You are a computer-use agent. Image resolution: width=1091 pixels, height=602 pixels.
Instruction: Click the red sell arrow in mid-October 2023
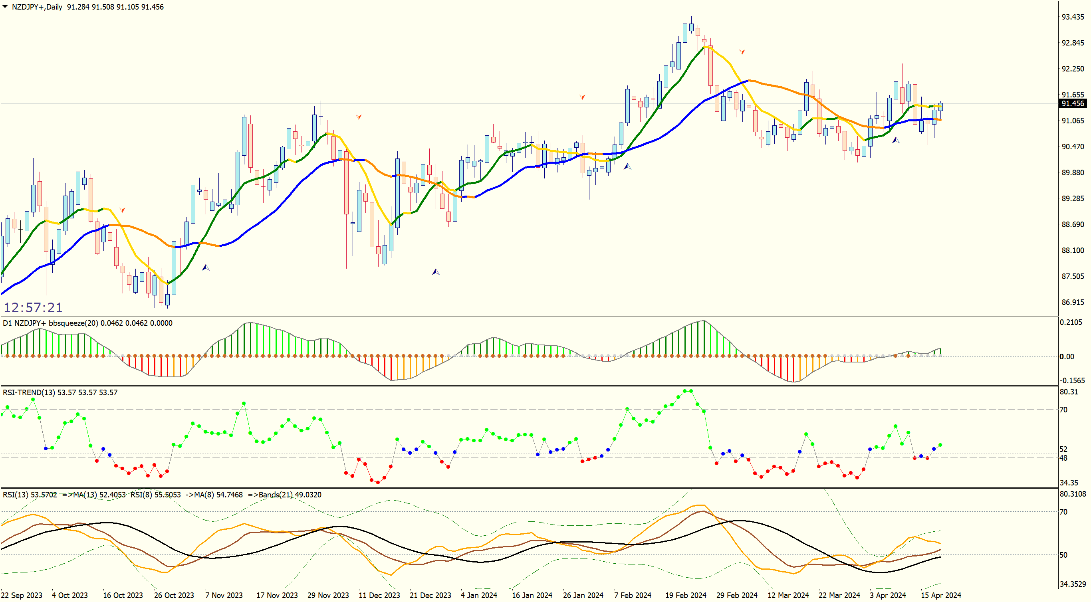[122, 210]
